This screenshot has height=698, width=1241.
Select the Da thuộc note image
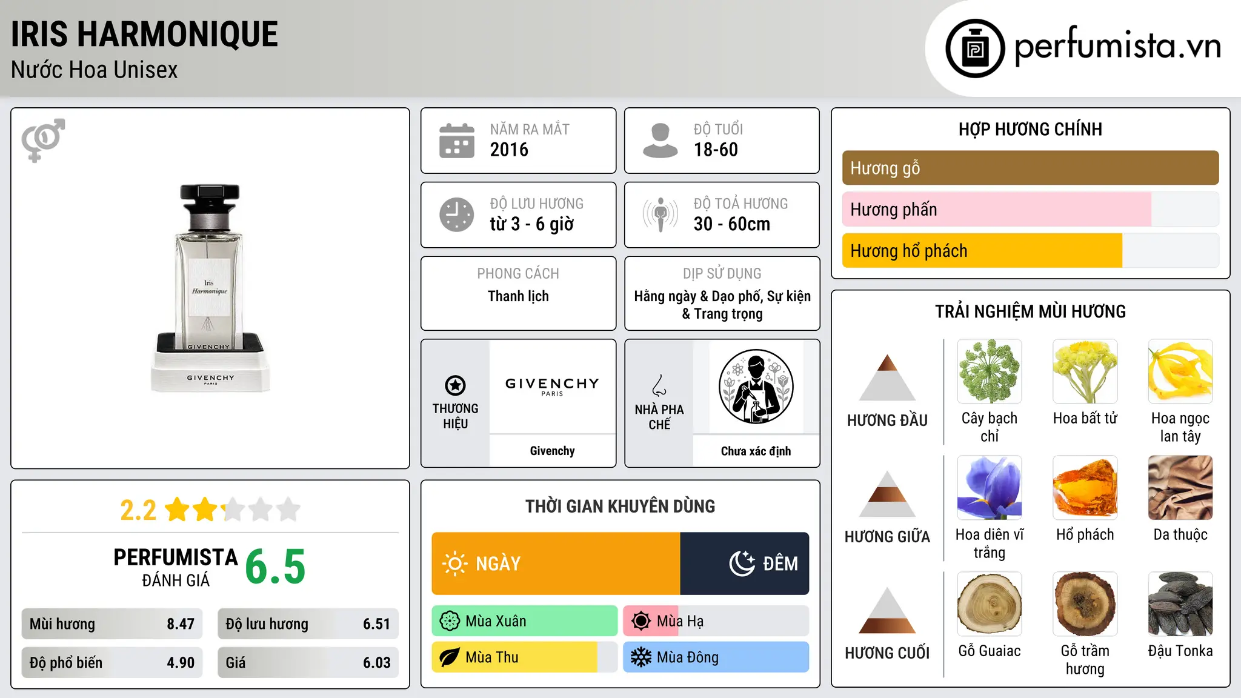click(x=1180, y=488)
